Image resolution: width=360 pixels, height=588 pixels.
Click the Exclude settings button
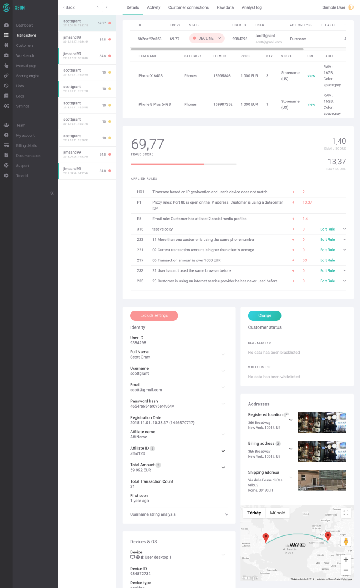pos(154,315)
